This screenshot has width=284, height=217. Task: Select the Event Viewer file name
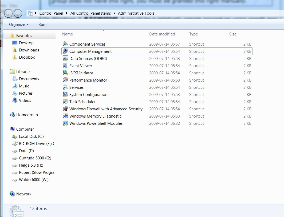[x=81, y=66]
